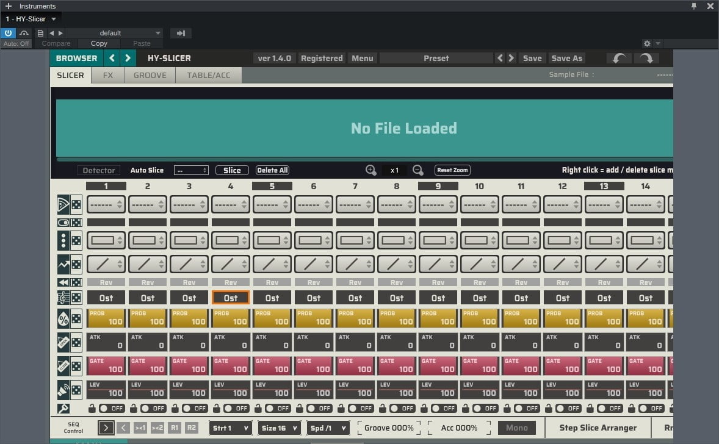Click the Groove 000% control
719x444 pixels.
point(389,428)
